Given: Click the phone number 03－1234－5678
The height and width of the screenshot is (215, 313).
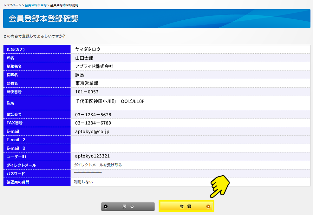Looking at the screenshot, I should [93, 115].
